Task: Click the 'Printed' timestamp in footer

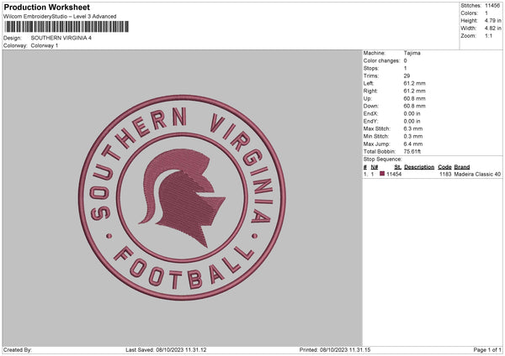Action: click(x=335, y=350)
